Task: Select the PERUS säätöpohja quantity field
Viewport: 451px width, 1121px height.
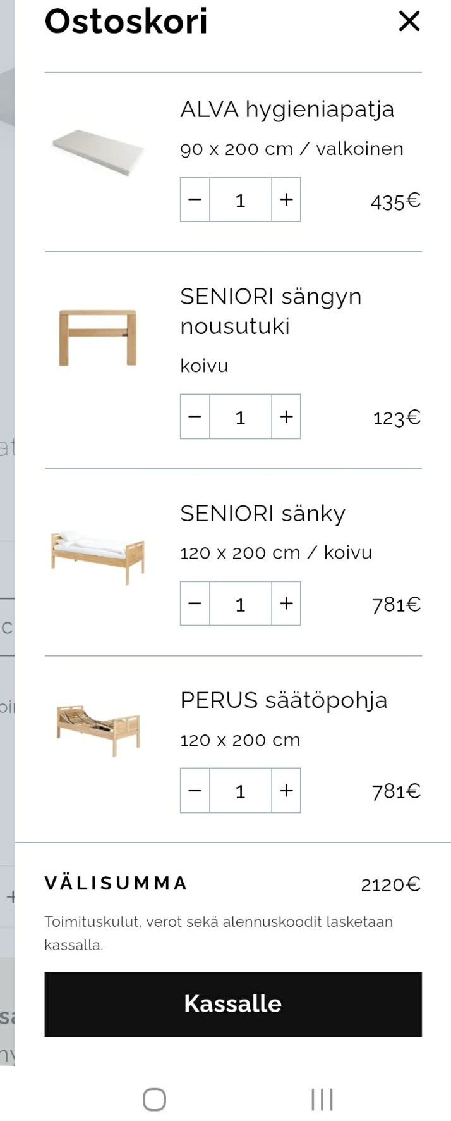Action: (240, 791)
